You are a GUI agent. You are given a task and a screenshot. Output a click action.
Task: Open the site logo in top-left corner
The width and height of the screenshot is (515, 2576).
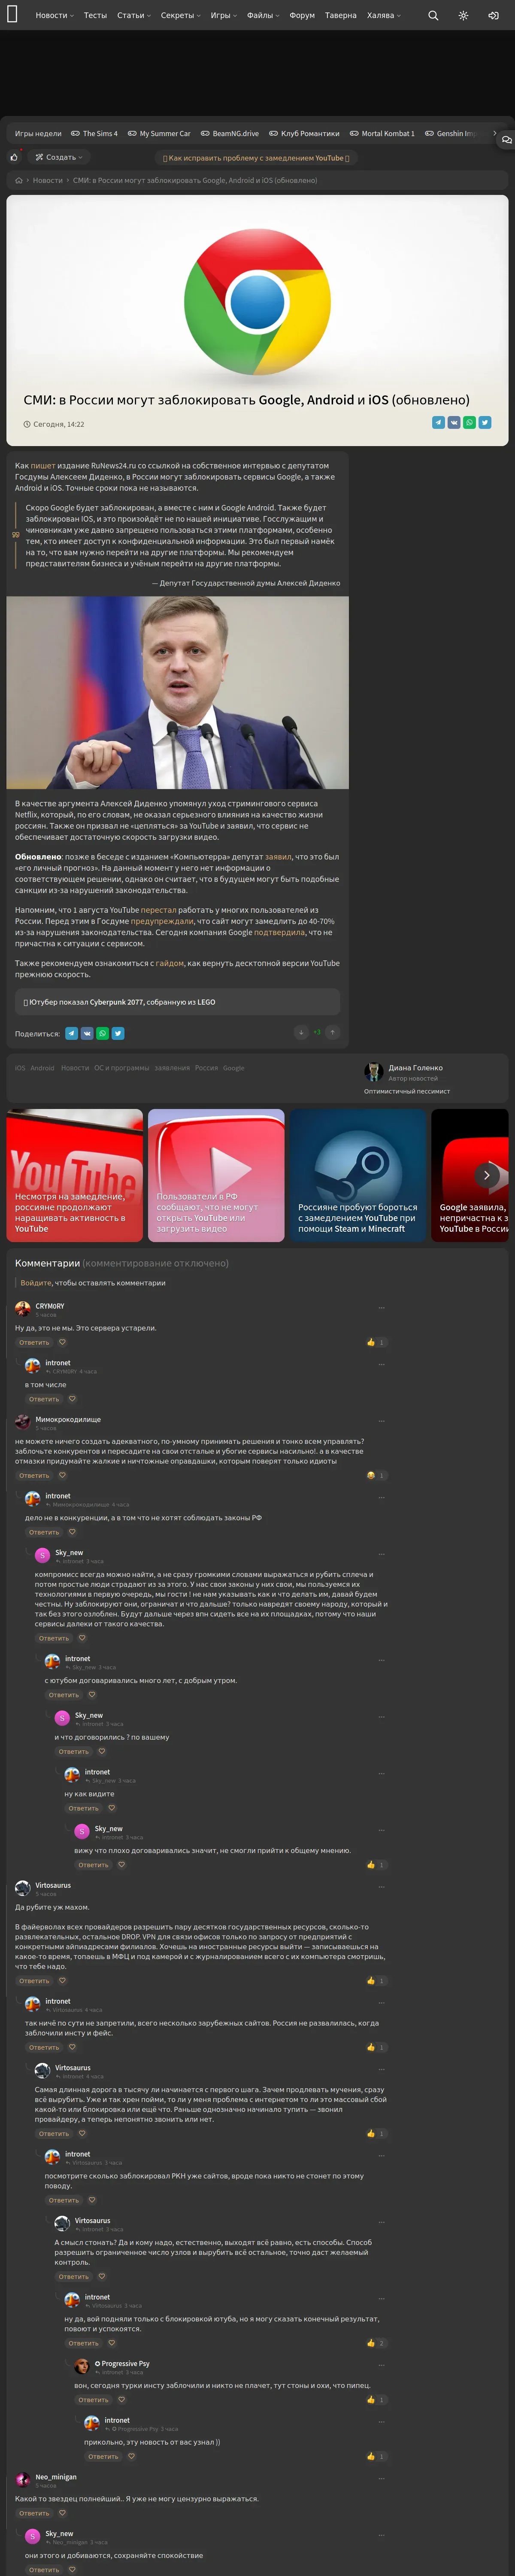click(13, 15)
